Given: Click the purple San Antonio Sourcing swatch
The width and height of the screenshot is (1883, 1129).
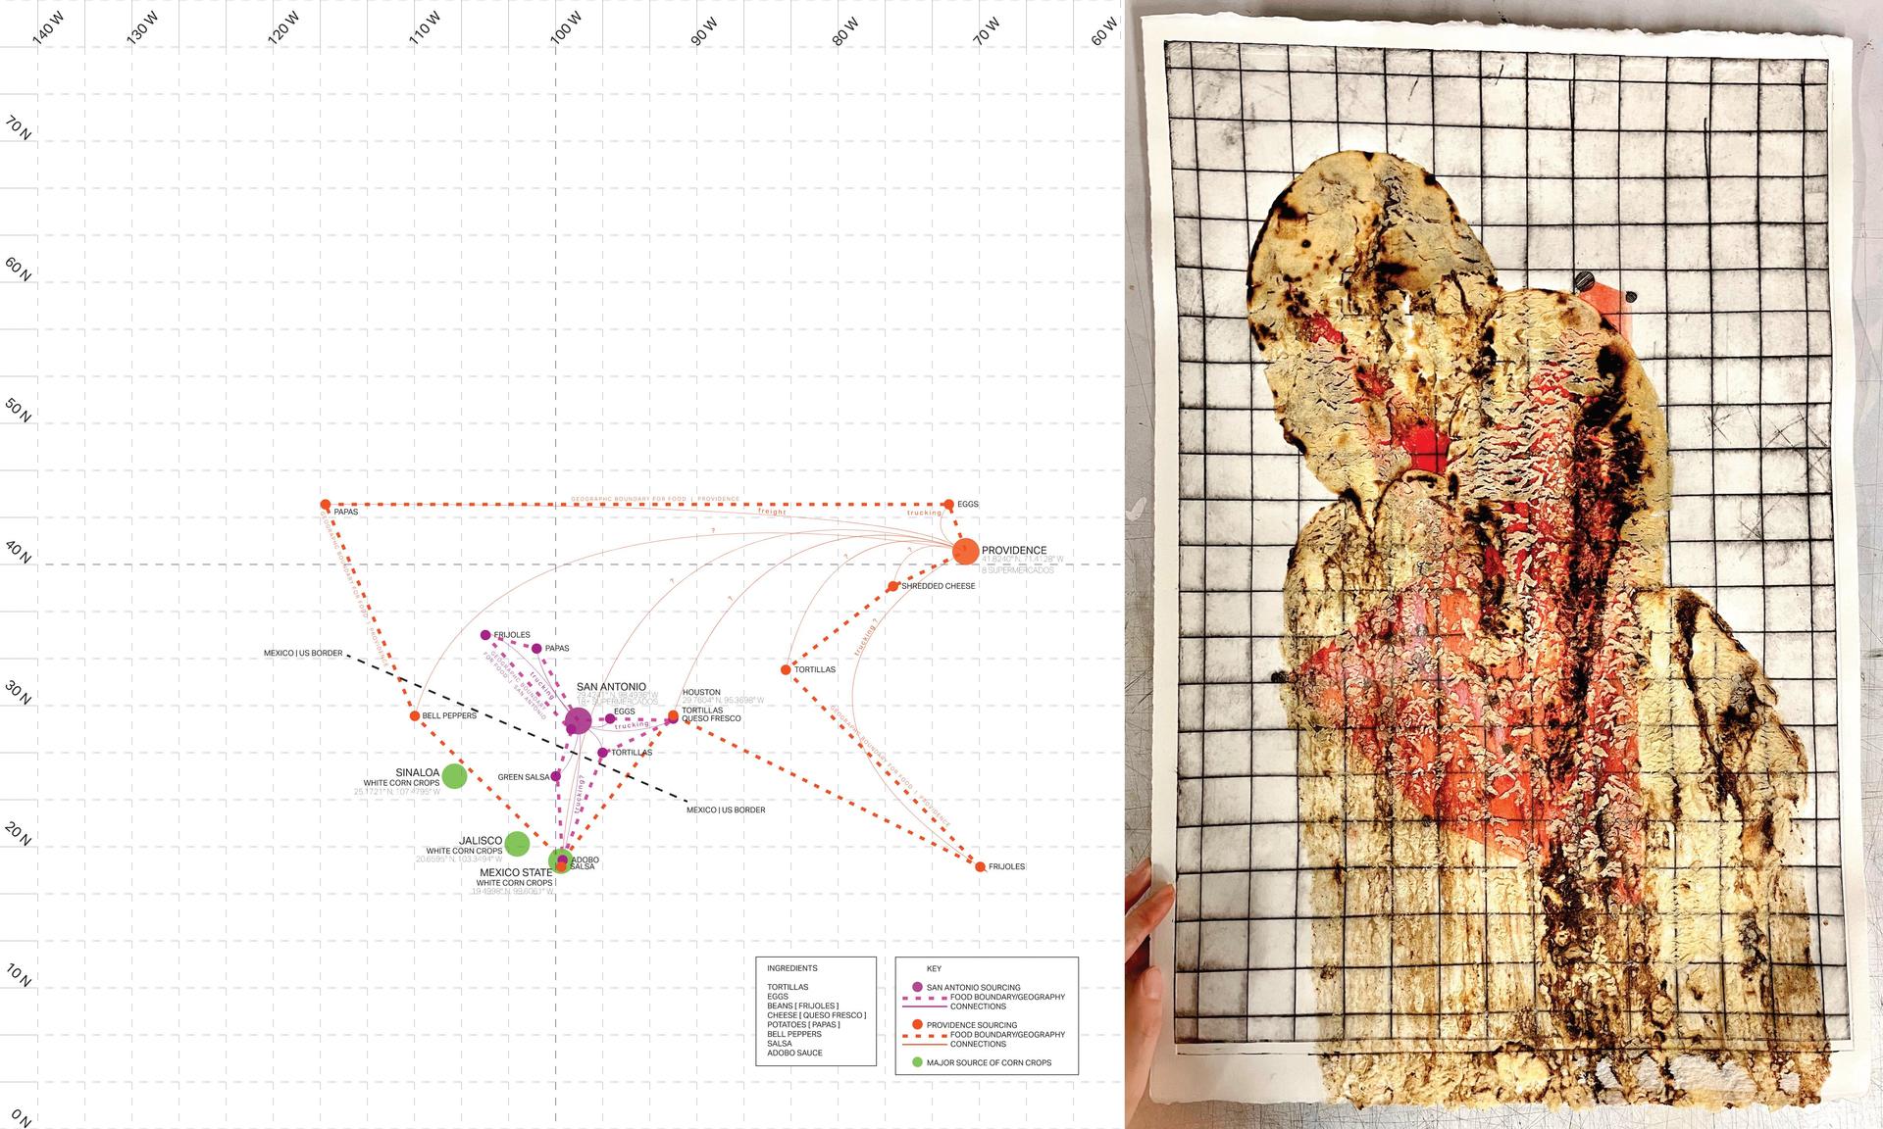Looking at the screenshot, I should coord(917,987).
